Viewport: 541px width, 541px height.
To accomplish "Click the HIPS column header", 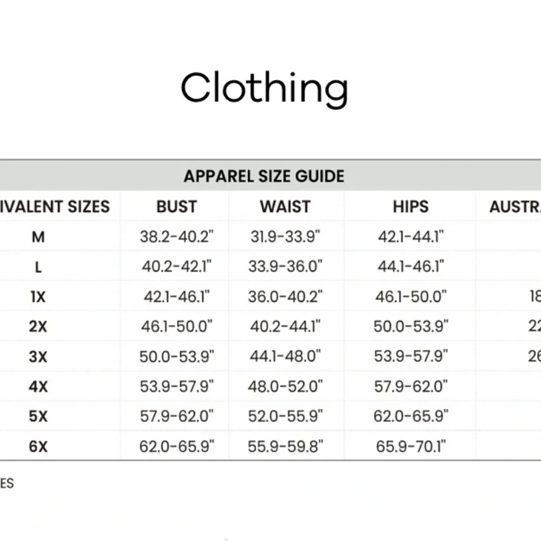I will point(411,207).
